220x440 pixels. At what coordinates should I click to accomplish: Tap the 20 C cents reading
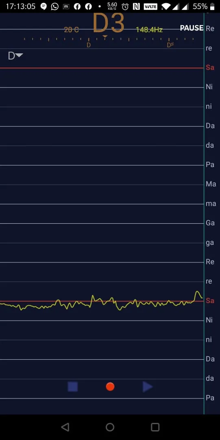(x=71, y=30)
